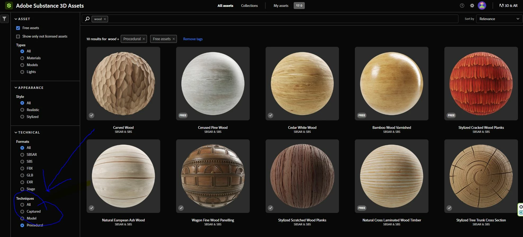Viewport: 523px width, 237px height.
Task: Select Models under Types
Action: tap(22, 65)
